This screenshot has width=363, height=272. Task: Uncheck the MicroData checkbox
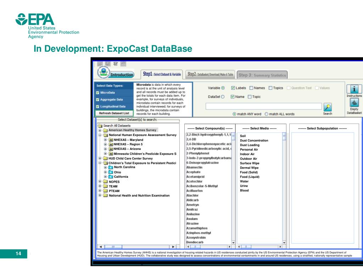pos(97,92)
